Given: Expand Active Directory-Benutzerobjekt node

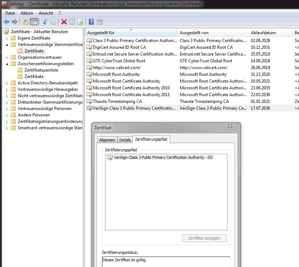Looking at the screenshot, I should (7, 83).
